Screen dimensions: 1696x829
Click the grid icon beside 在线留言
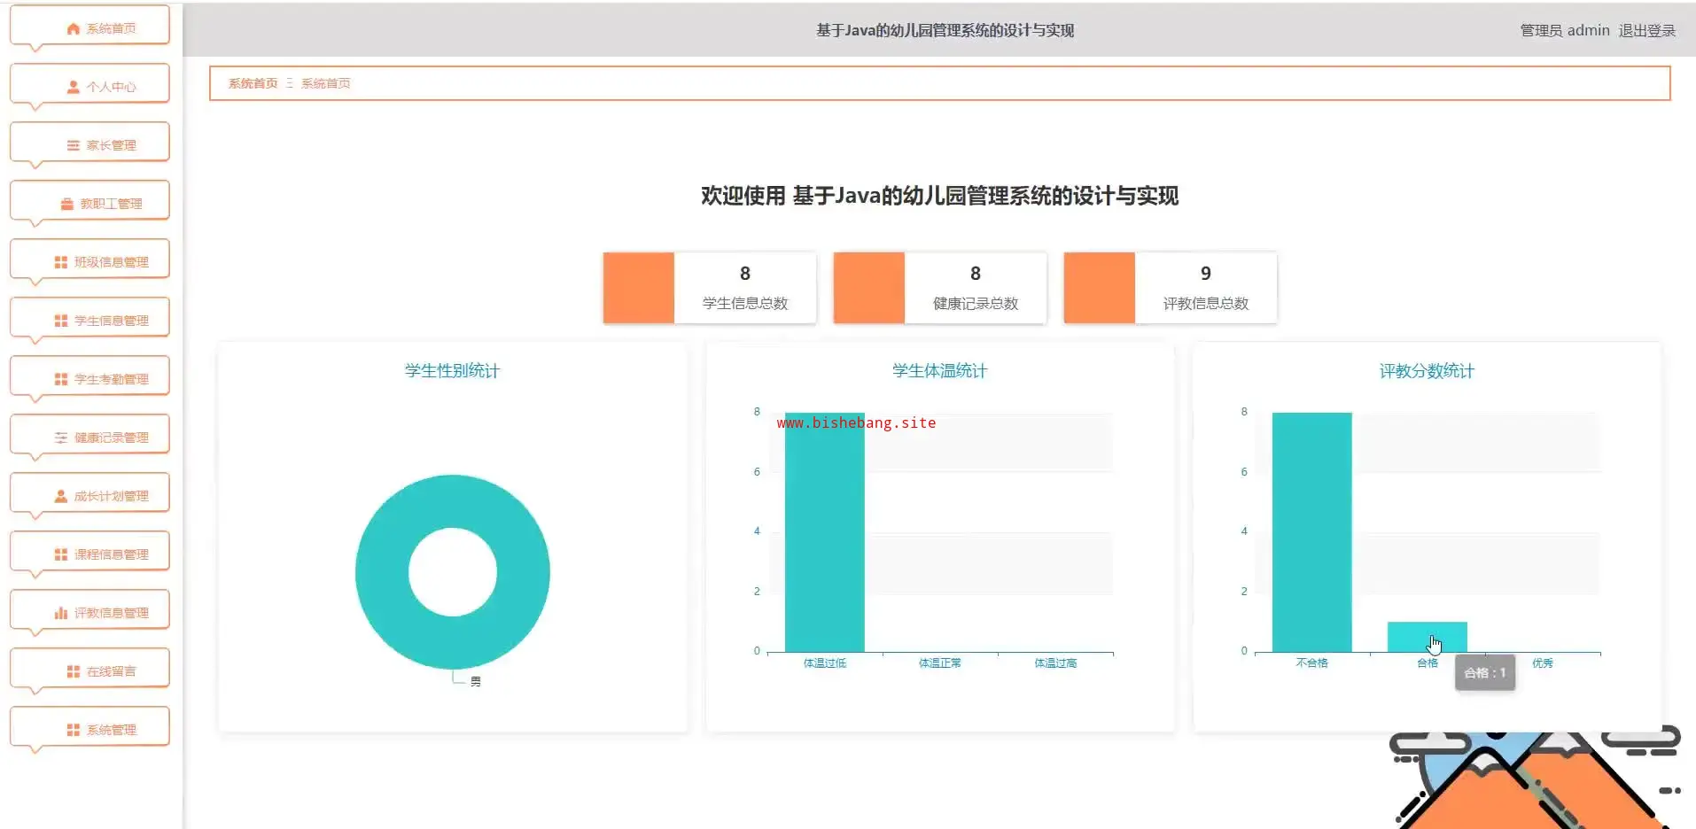[74, 672]
